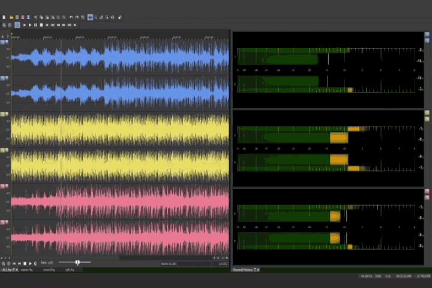
Task: Toggle the yellow channel 3 enable button
Action: [4, 114]
